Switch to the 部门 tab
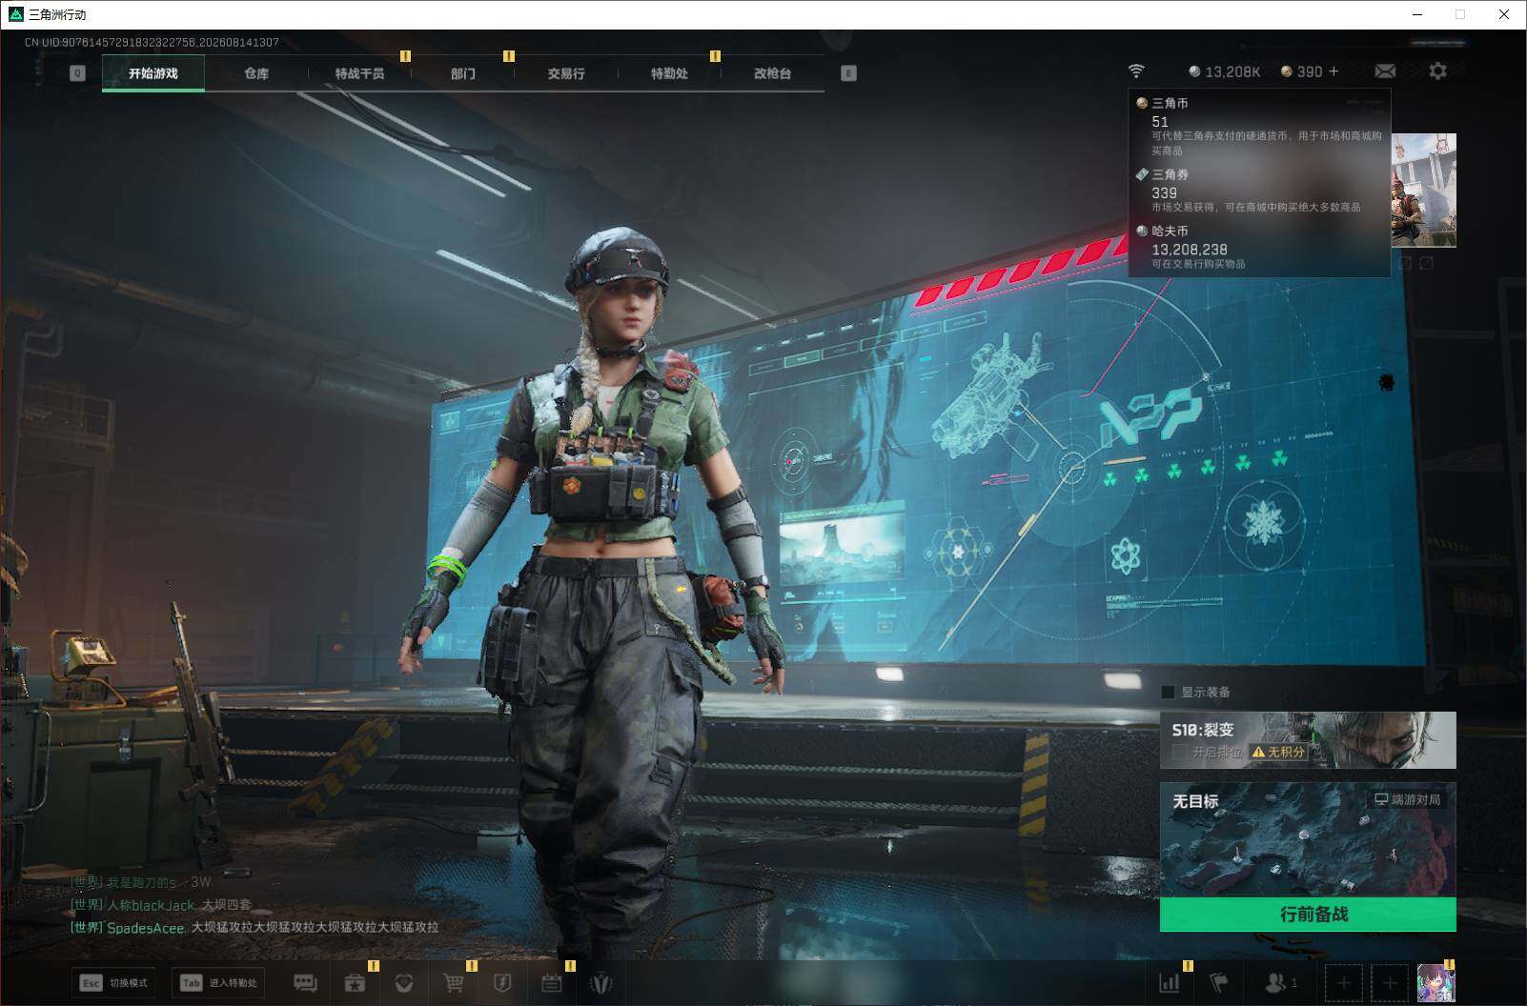Viewport: 1527px width, 1006px height. 463,73
